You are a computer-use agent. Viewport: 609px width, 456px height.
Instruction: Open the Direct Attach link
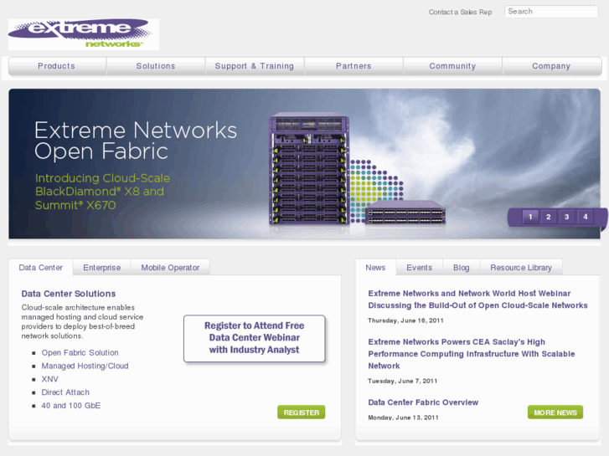pos(65,392)
